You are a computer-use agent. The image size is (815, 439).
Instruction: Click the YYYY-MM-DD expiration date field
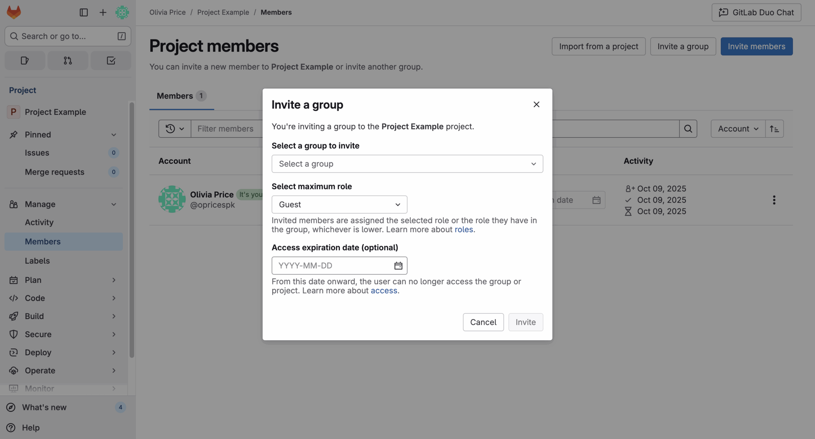point(331,266)
